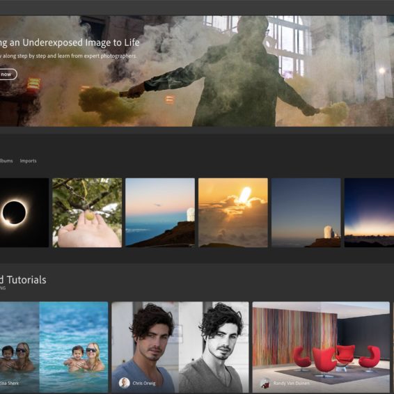Switch to the Imports tab
The width and height of the screenshot is (394, 394).
(28, 161)
